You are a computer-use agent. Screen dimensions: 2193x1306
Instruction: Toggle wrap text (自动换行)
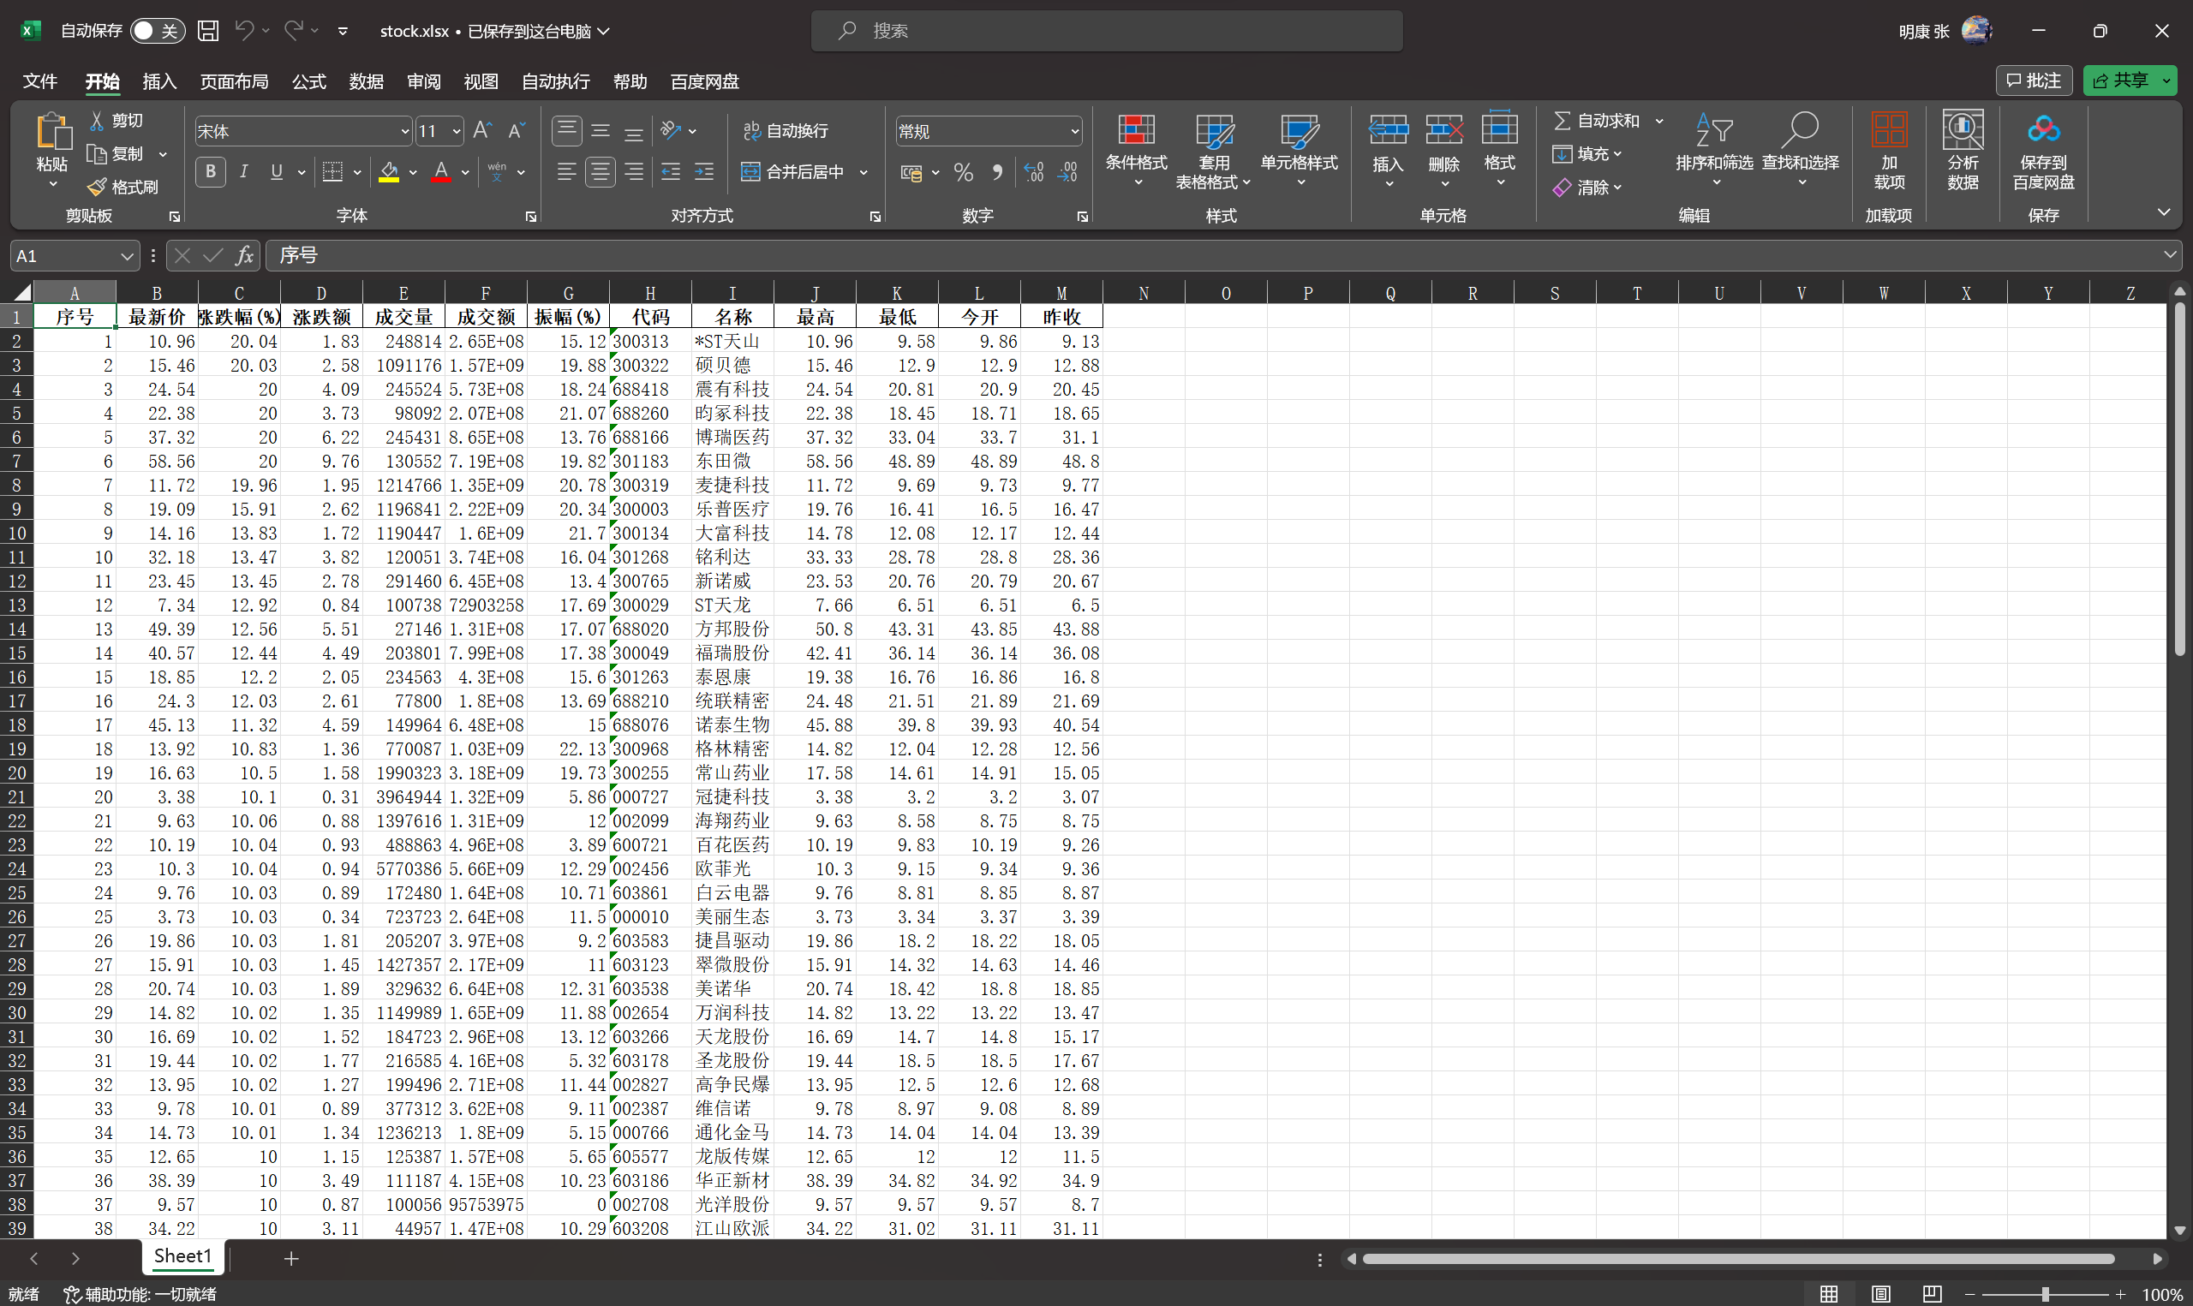coord(786,131)
